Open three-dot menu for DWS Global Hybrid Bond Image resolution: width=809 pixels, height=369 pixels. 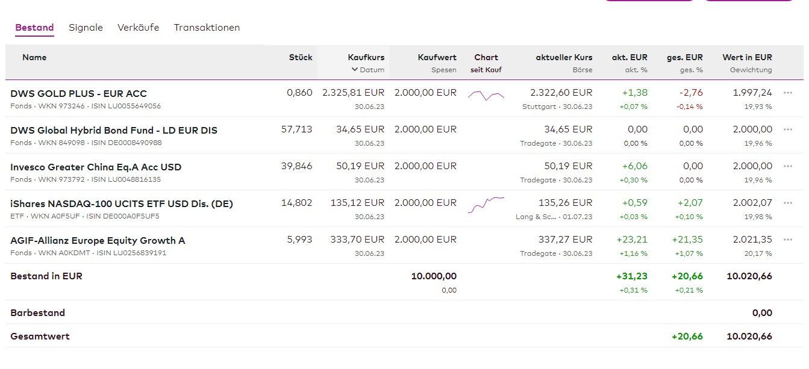[787, 129]
